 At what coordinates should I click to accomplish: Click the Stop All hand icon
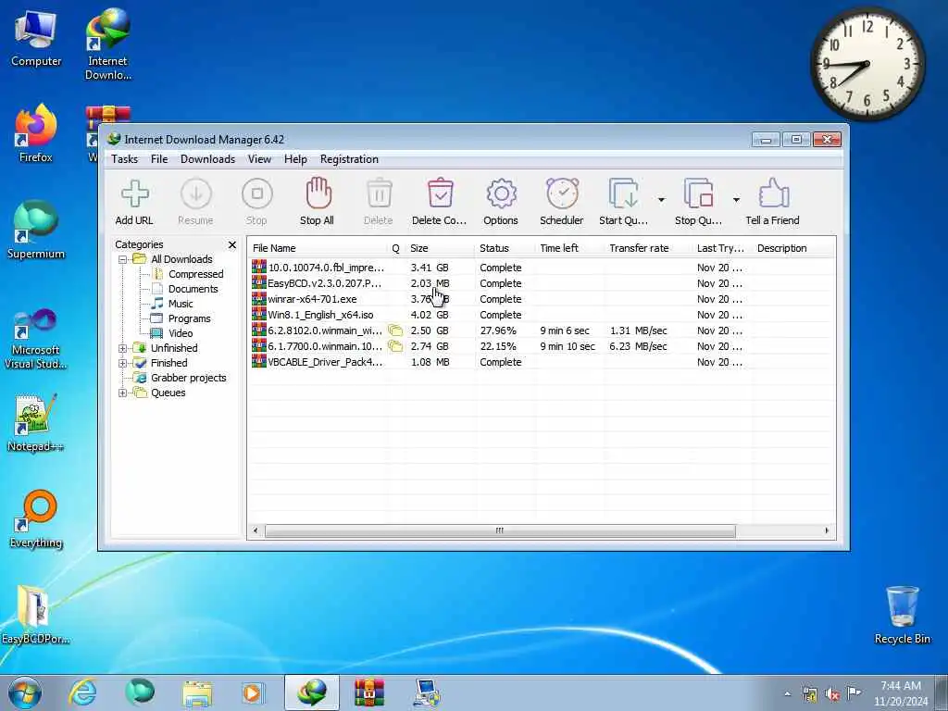(318, 193)
